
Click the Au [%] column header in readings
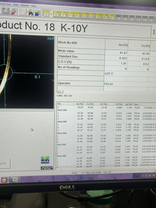click(80, 104)
